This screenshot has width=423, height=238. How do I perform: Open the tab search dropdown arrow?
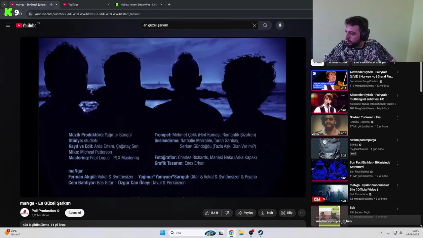[x=4, y=5]
